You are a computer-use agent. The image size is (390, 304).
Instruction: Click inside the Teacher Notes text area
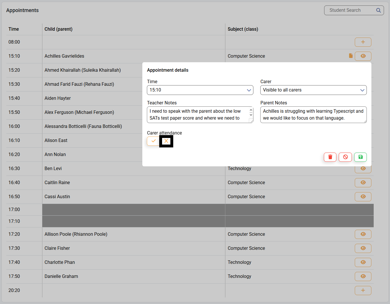(x=198, y=115)
